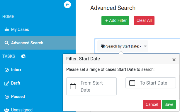Screen dimensions: 180x112
Task: Click the Inbox checkmark circle icon
Action: point(7,70)
